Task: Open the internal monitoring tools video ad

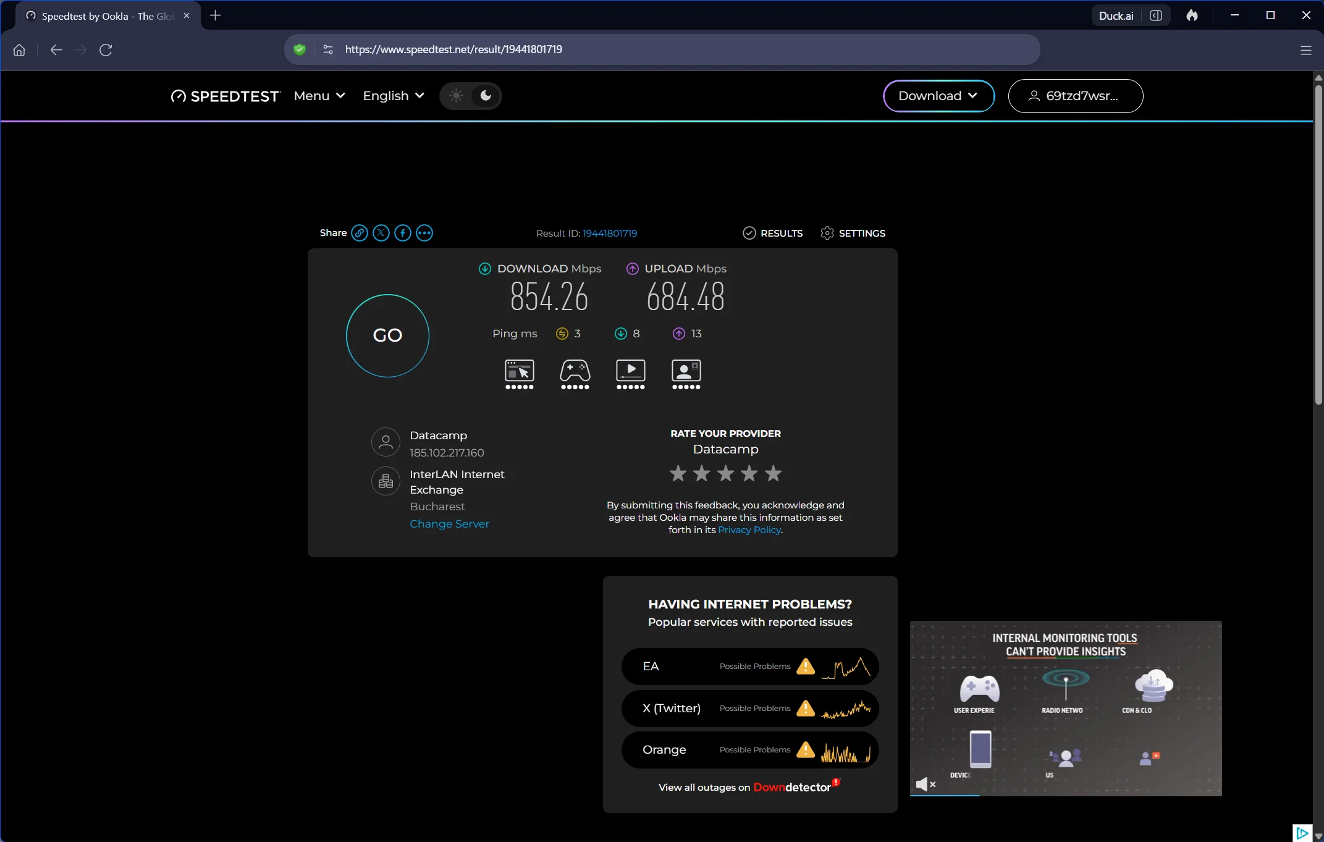Action: (1066, 708)
